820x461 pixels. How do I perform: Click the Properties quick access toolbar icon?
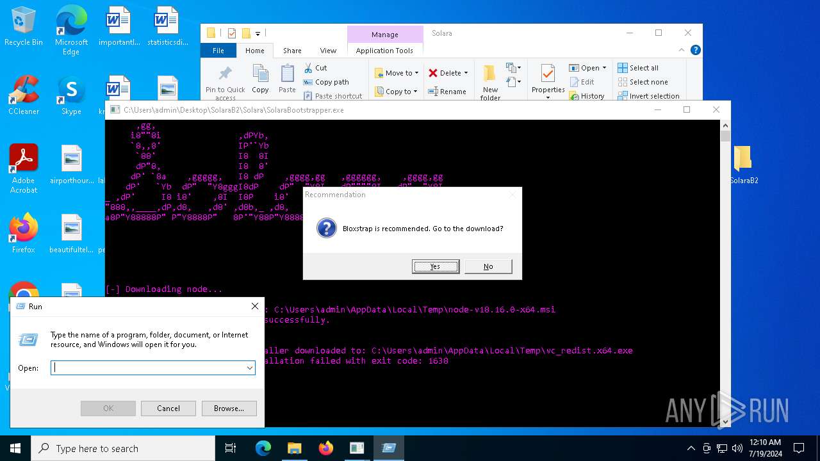coord(232,33)
